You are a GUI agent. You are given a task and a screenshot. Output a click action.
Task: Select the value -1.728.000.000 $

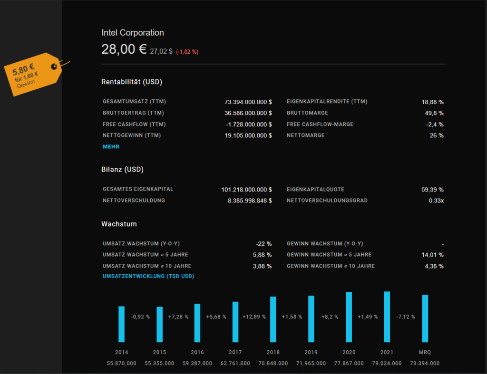click(249, 125)
